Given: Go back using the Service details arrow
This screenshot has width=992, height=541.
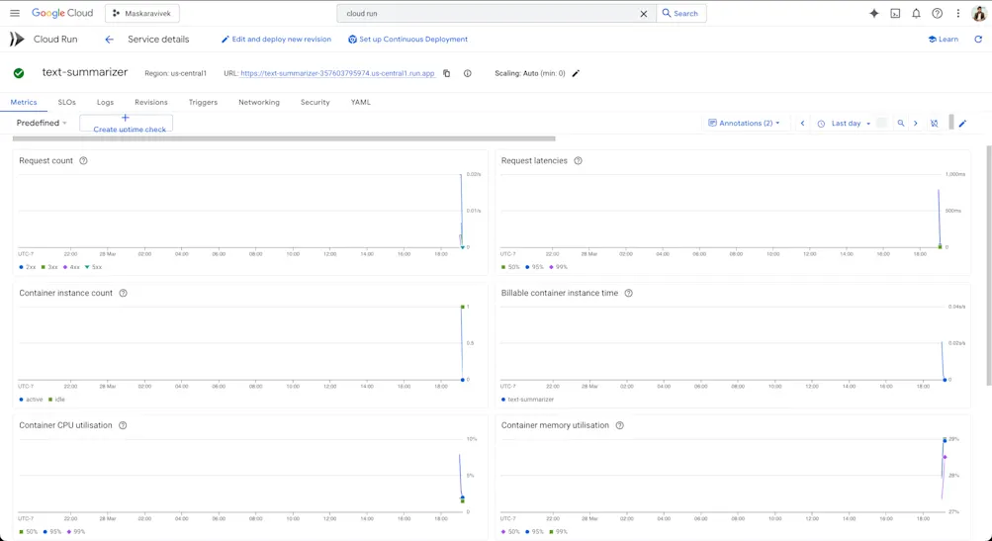Looking at the screenshot, I should click(x=109, y=40).
